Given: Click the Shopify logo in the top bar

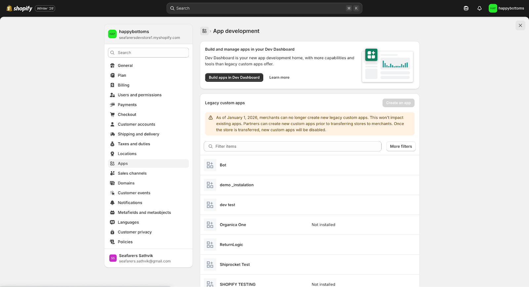Looking at the screenshot, I should click(20, 8).
